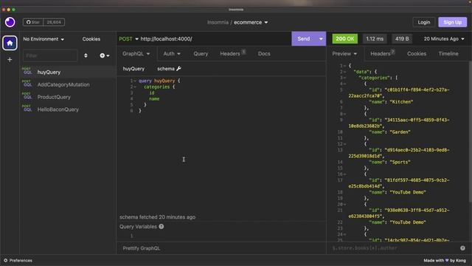Click the Login button

pos(424,22)
